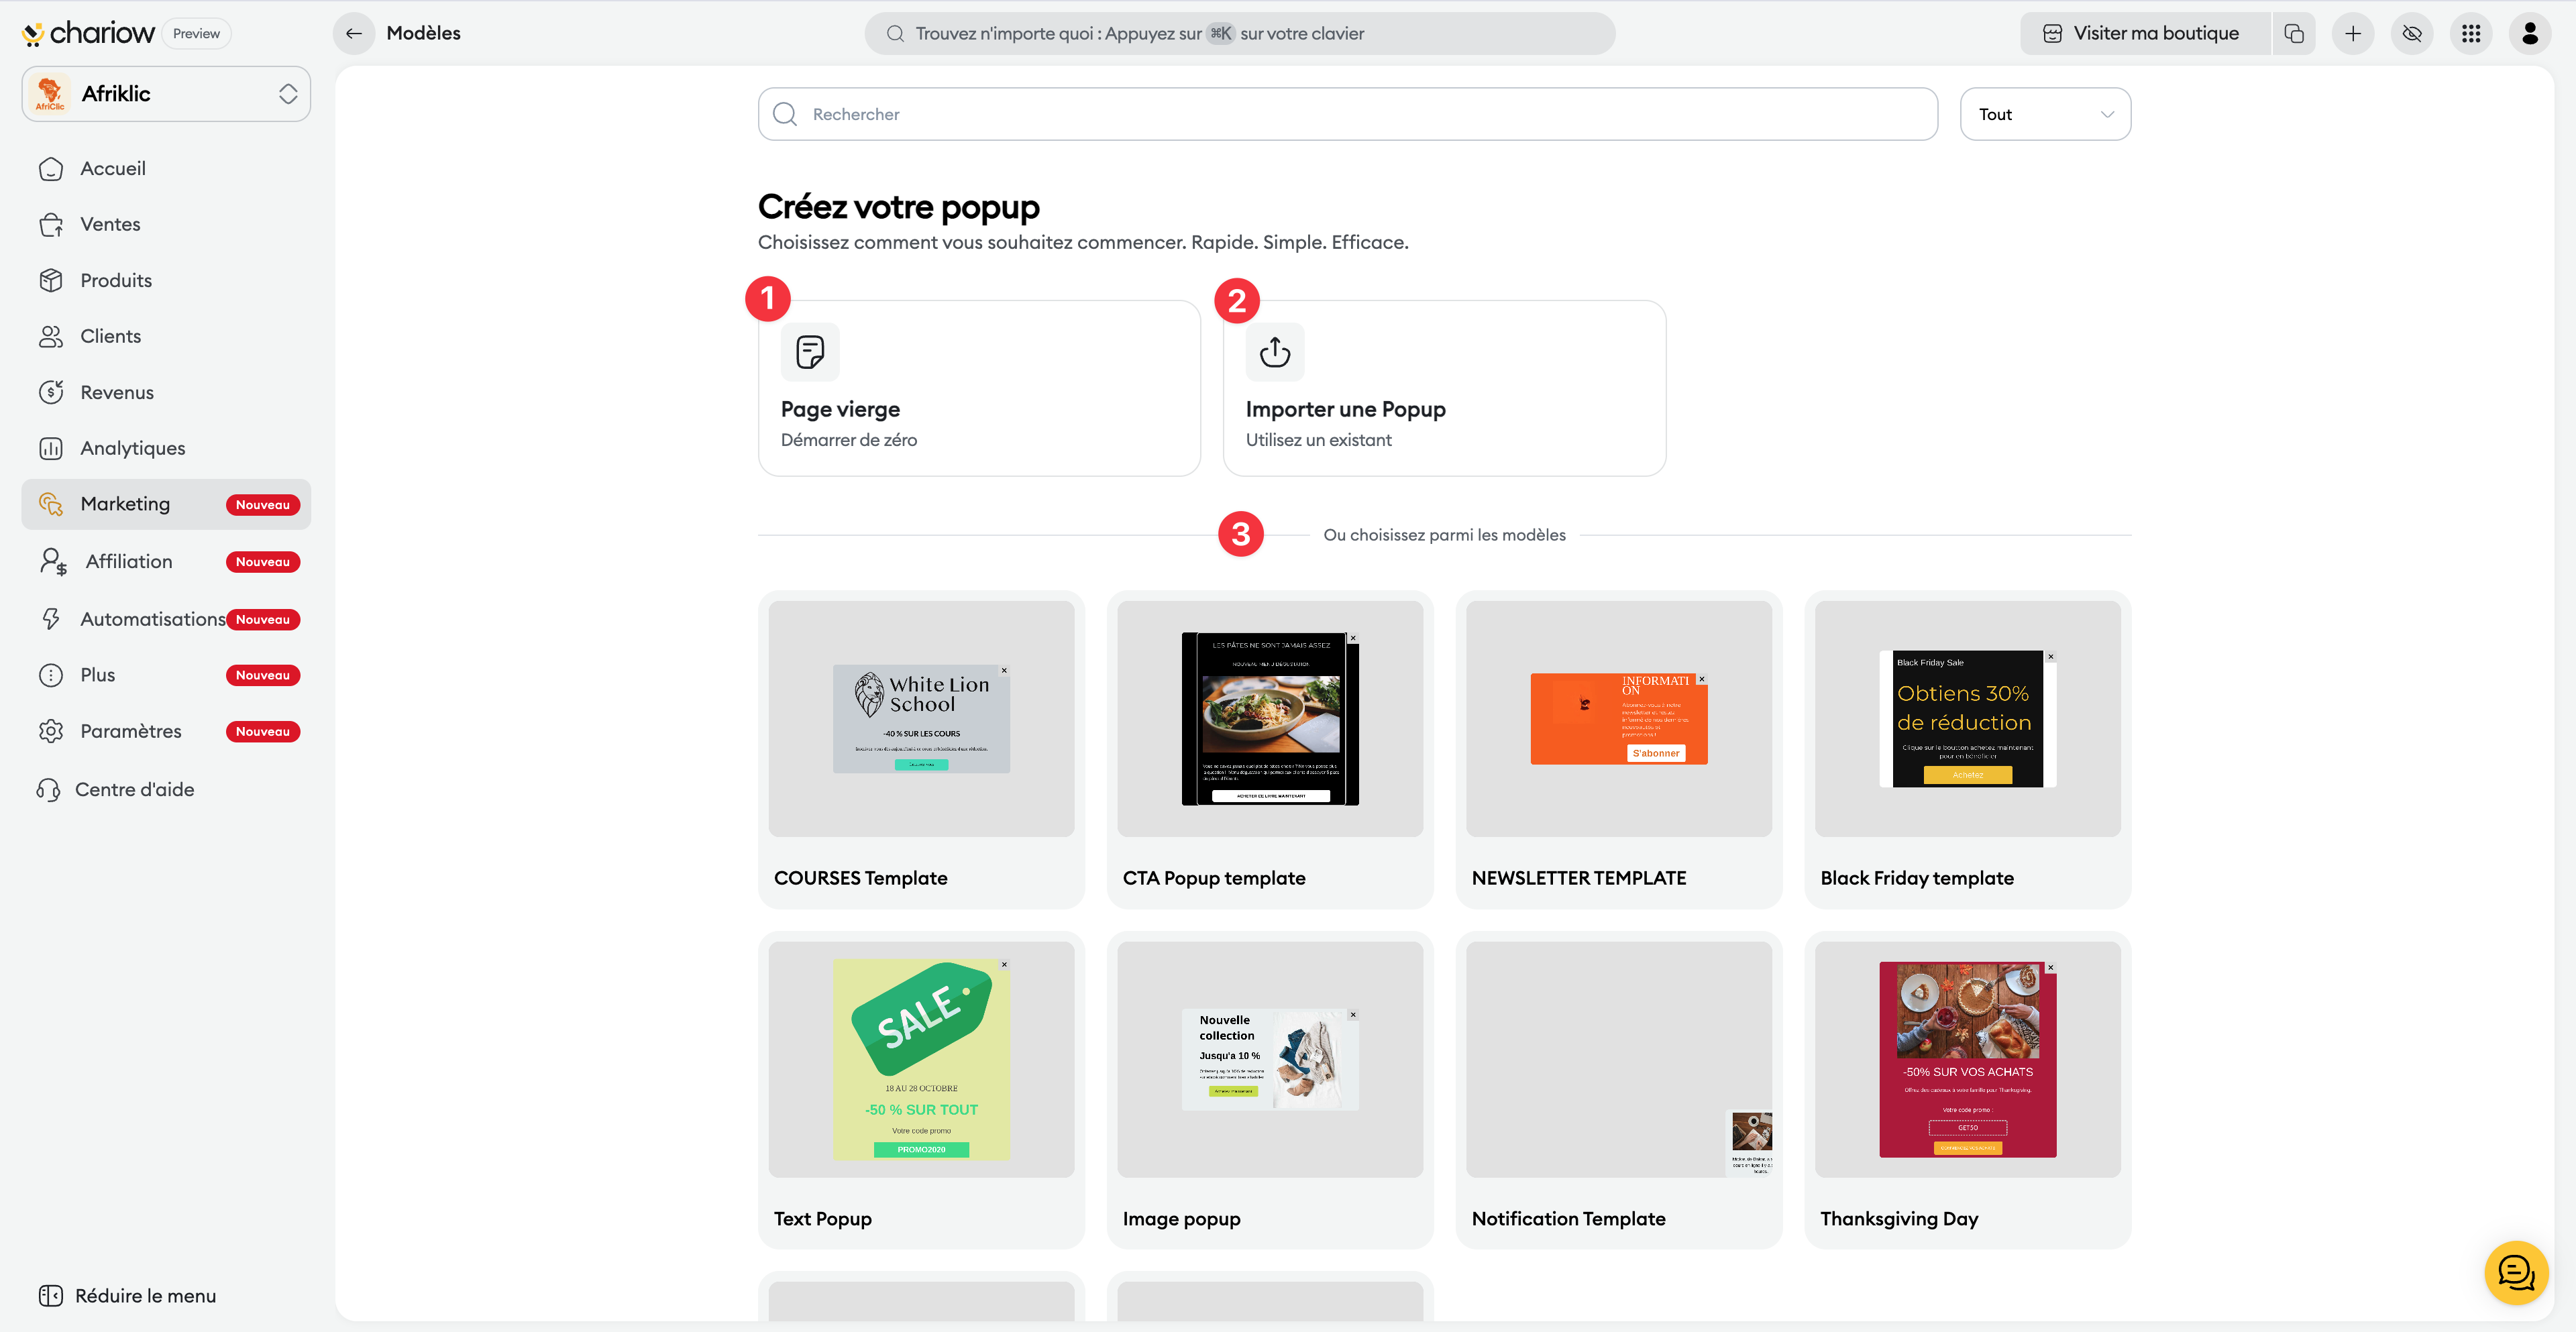Select the Black Friday template thumbnail

1966,718
